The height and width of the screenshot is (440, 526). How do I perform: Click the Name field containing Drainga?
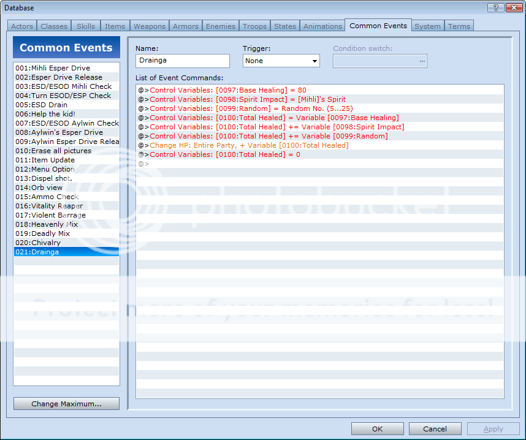(x=182, y=61)
